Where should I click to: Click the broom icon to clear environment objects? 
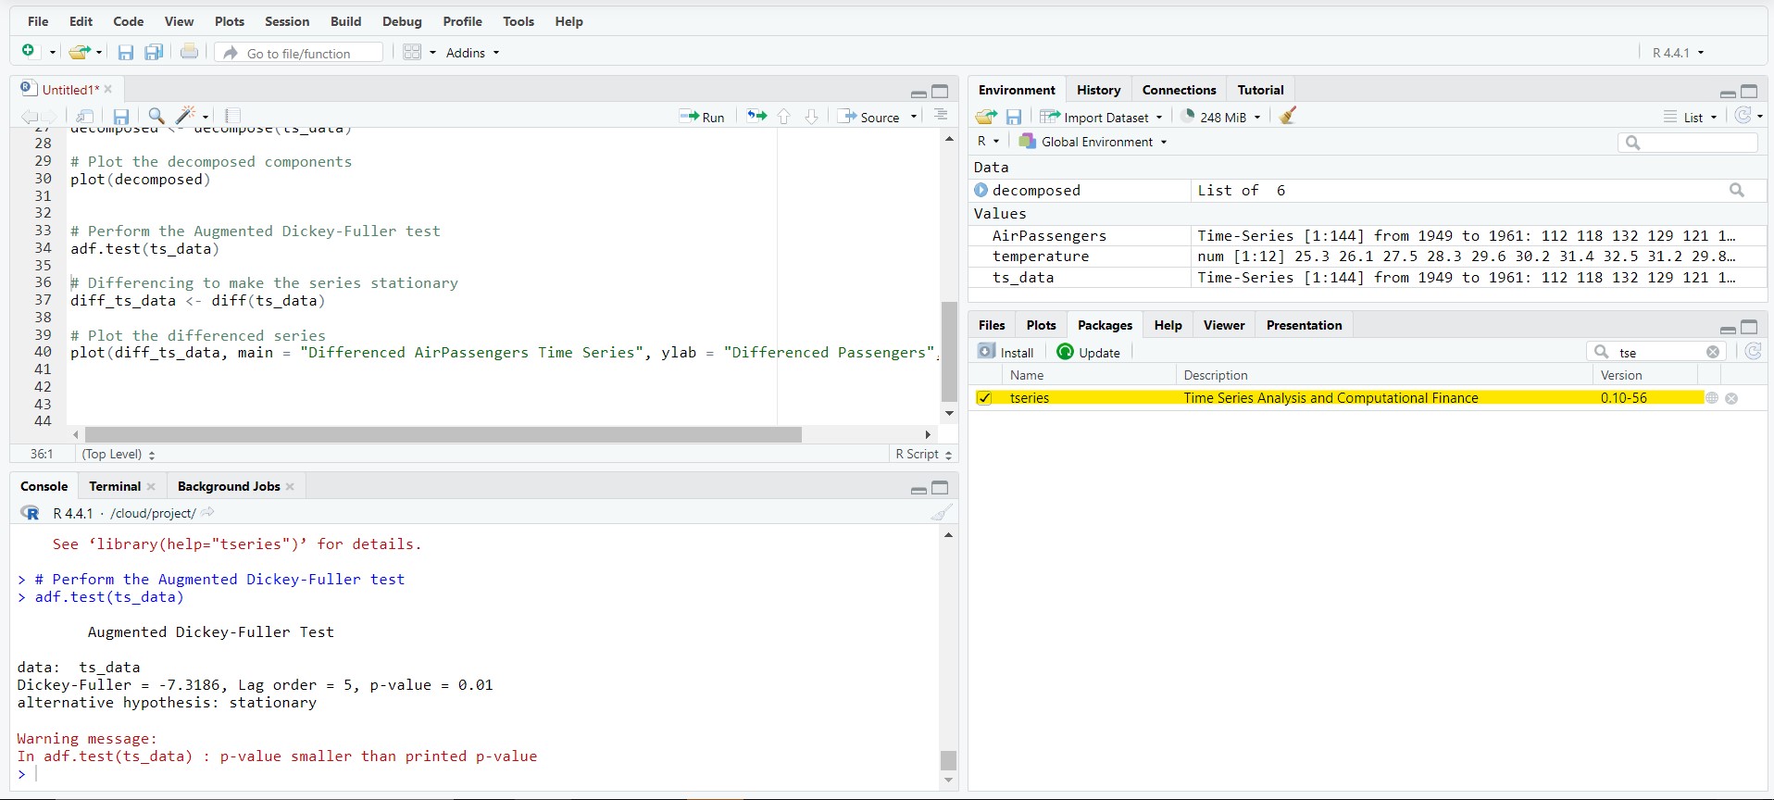tap(1288, 116)
